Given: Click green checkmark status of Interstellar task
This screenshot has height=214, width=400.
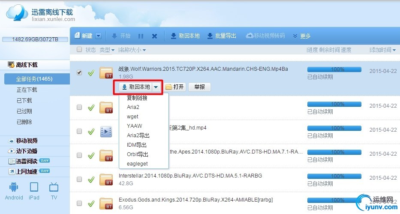Looking at the screenshot, I should pyautogui.click(x=91, y=180).
